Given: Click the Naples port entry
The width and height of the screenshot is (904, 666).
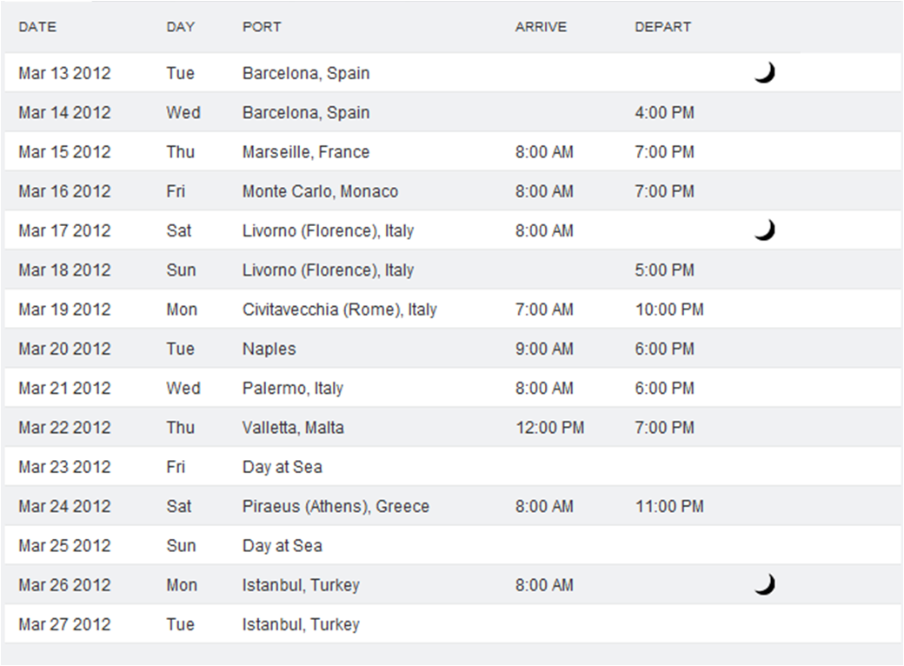Looking at the screenshot, I should tap(269, 349).
